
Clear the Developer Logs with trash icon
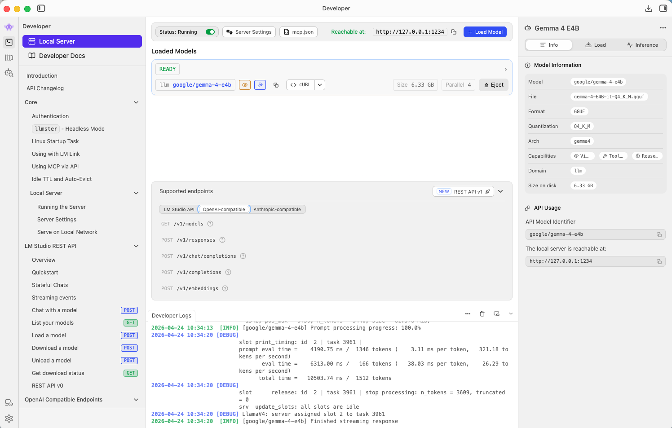(482, 314)
